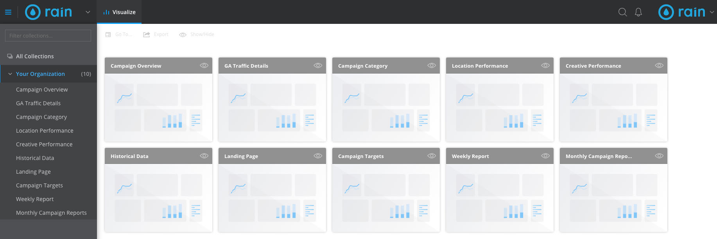
Task: Open the Landing Page dashboard thumbnail
Action: pyautogui.click(x=272, y=198)
